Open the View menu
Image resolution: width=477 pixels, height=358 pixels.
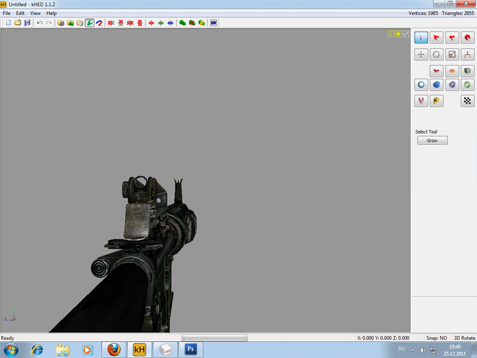pos(35,13)
